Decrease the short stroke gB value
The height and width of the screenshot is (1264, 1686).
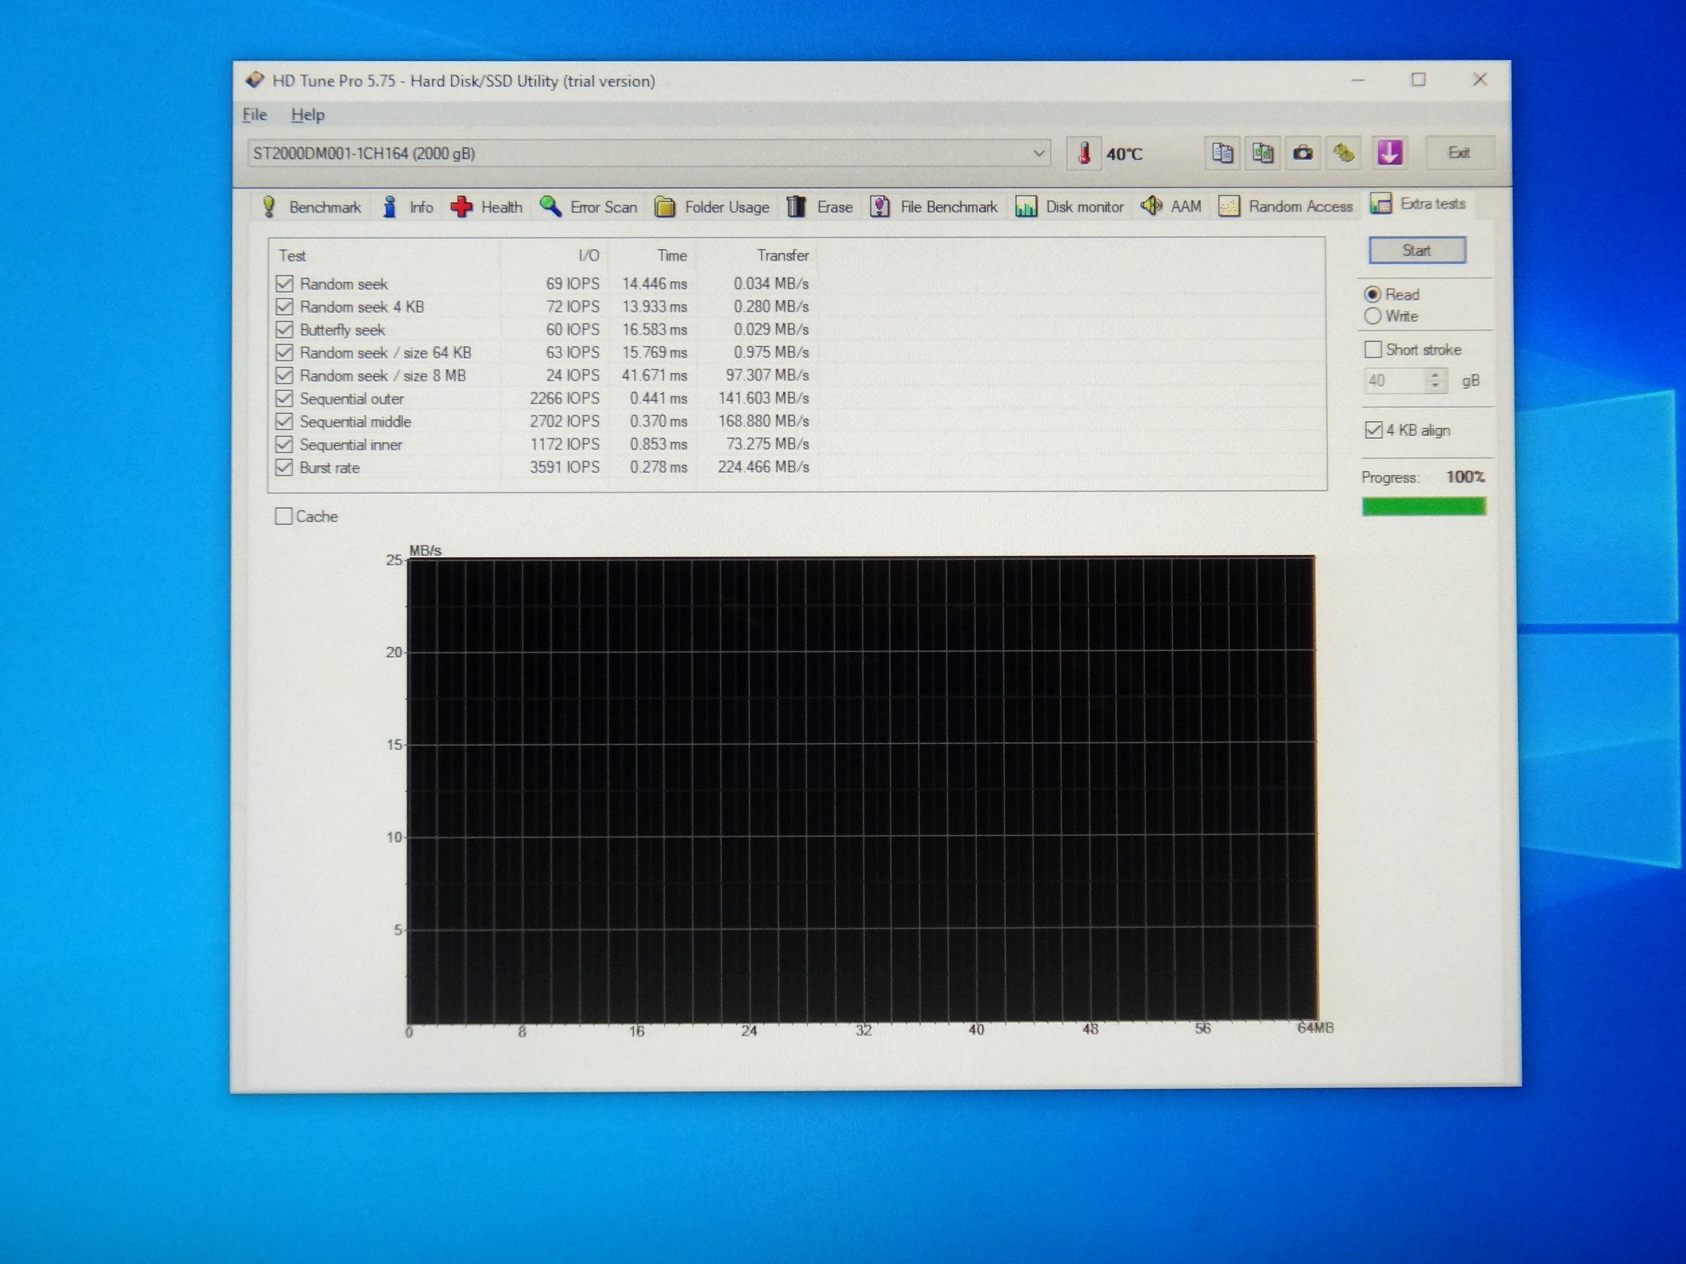click(1435, 386)
